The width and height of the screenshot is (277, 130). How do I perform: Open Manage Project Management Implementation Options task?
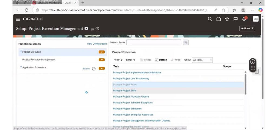click(141, 121)
